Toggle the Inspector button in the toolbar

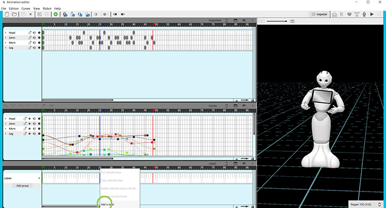coord(319,14)
